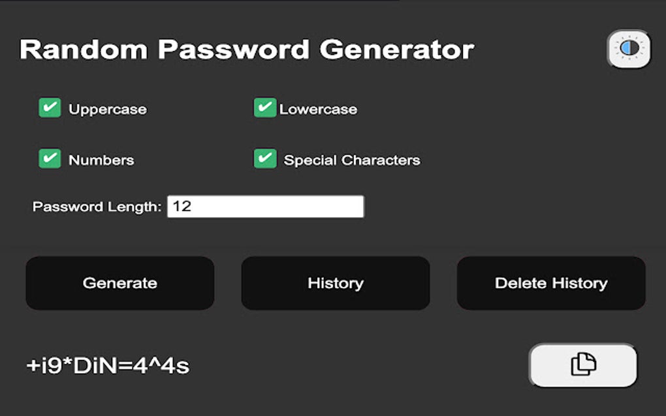This screenshot has height=416, width=666.
Task: Click the value 12 in length field
Action: (182, 207)
